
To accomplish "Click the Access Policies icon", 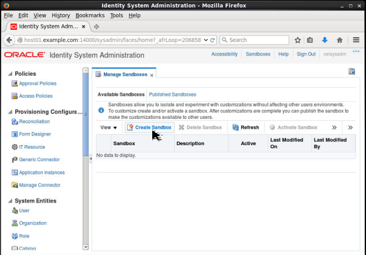I will (15, 96).
